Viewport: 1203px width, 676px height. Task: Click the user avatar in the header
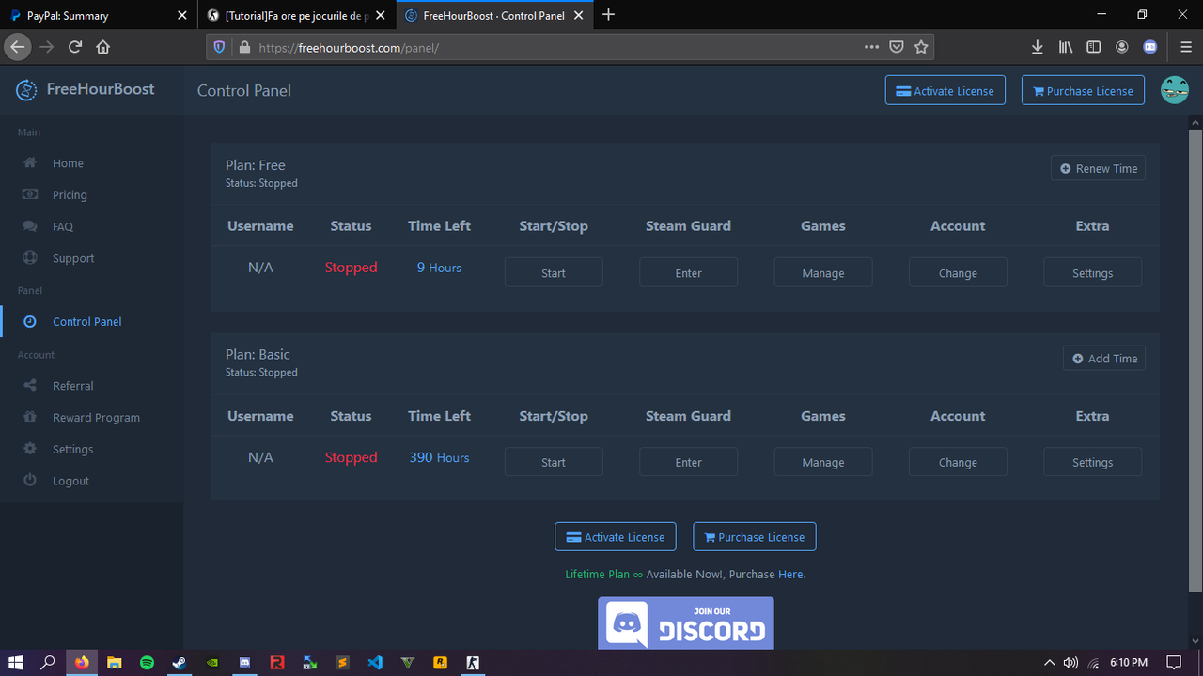[x=1174, y=90]
